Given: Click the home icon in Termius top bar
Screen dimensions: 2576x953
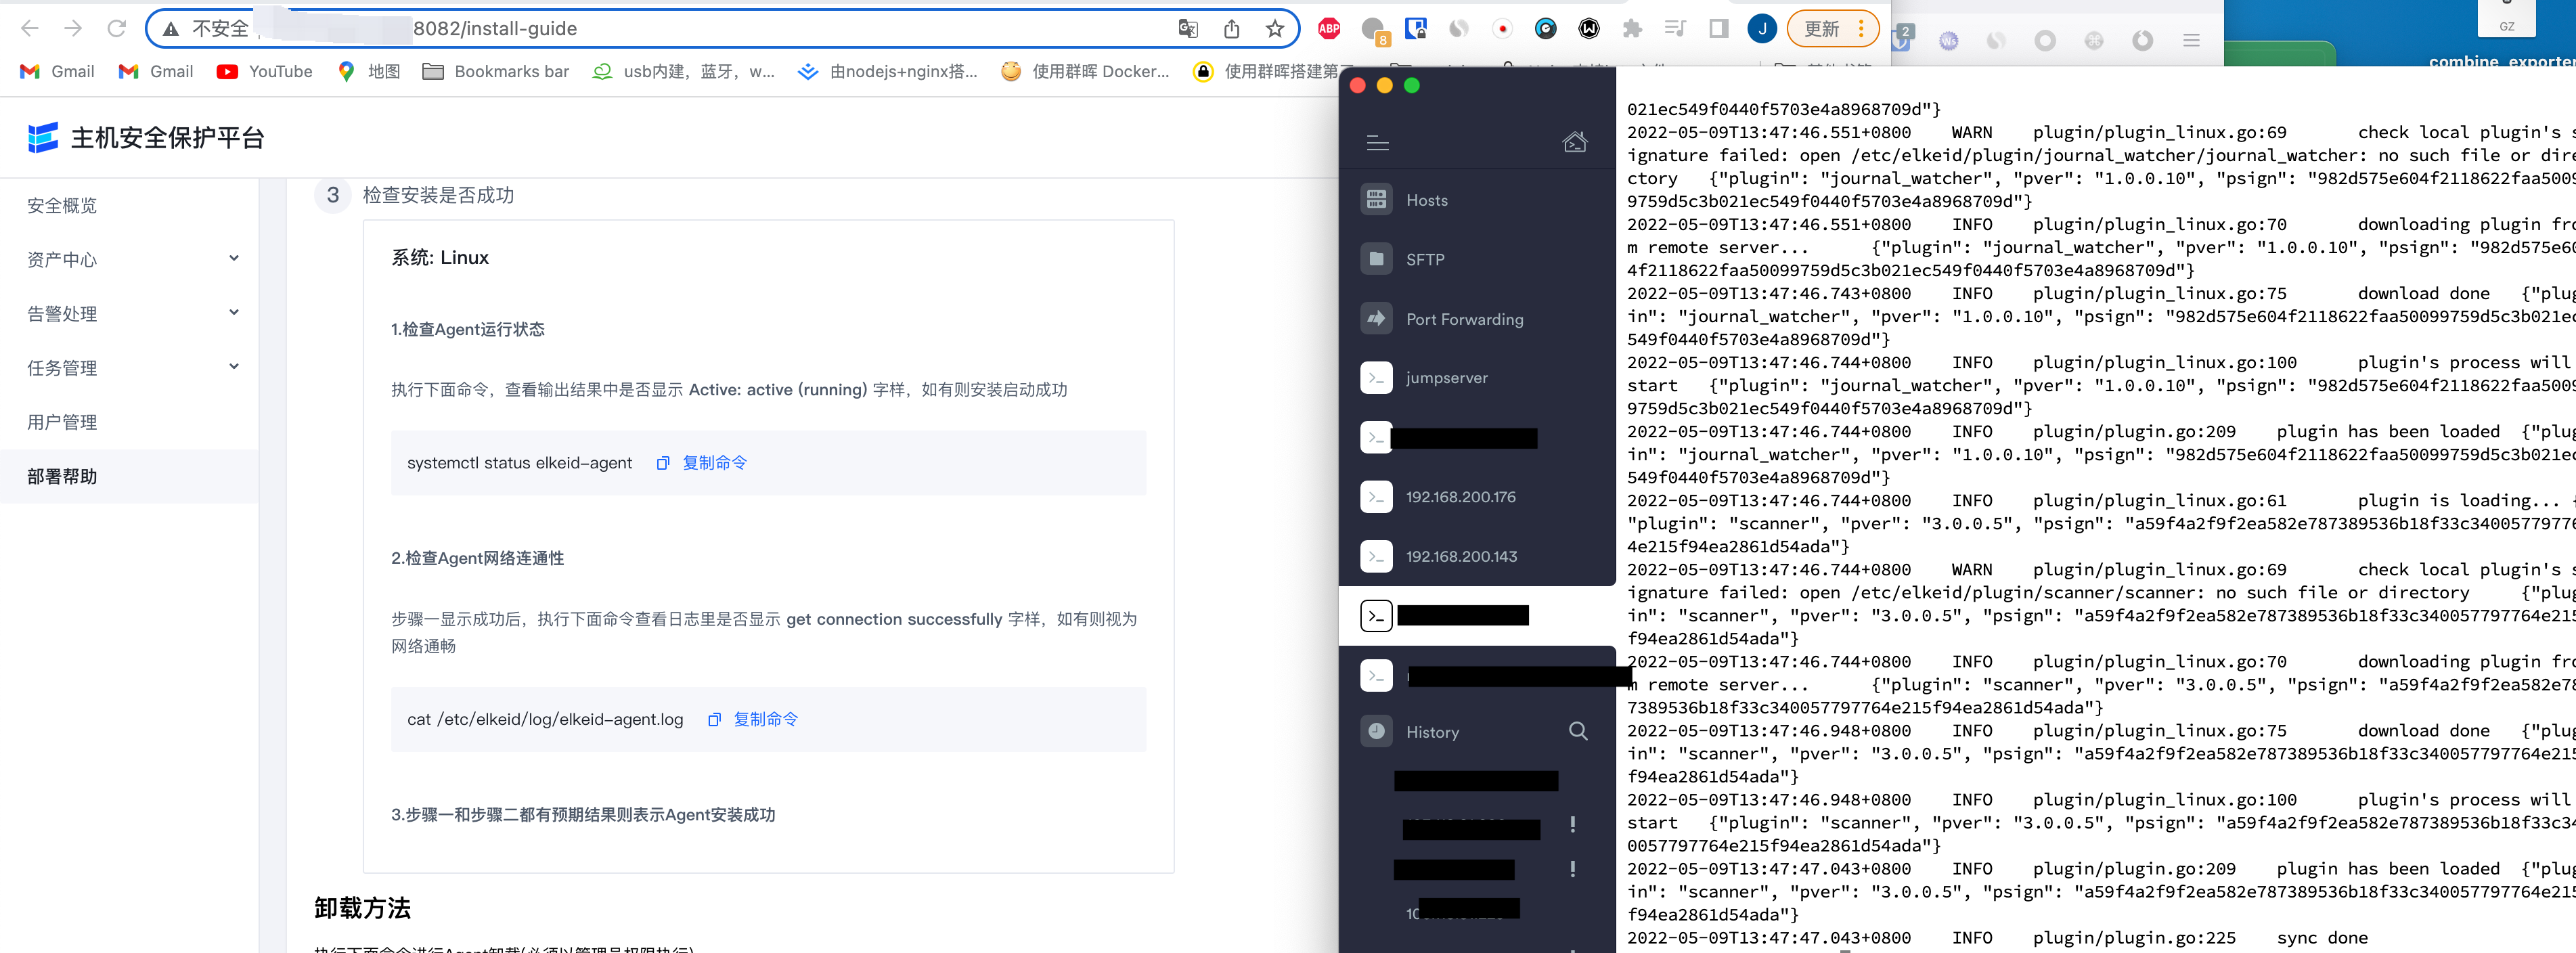Looking at the screenshot, I should click(x=1575, y=142).
